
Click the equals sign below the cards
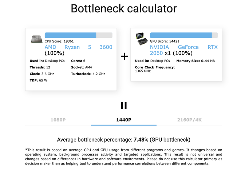click(x=124, y=106)
